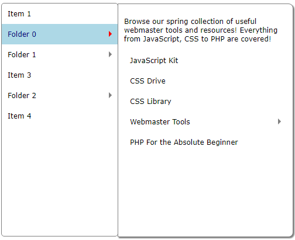Open the Folder 2 submenu
Image resolution: width=295 pixels, height=240 pixels.
pyautogui.click(x=60, y=95)
